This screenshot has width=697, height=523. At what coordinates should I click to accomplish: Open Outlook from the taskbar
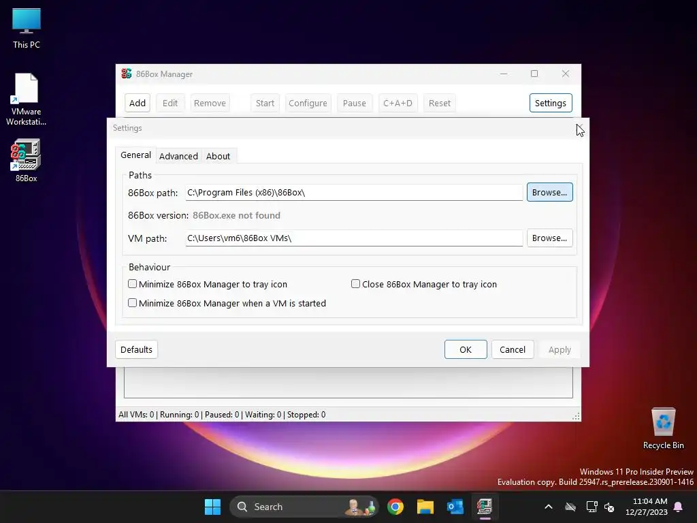[x=455, y=507]
